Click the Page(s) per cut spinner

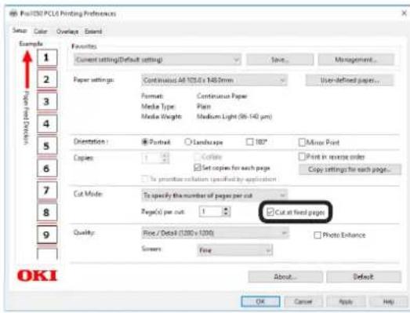[x=227, y=212]
